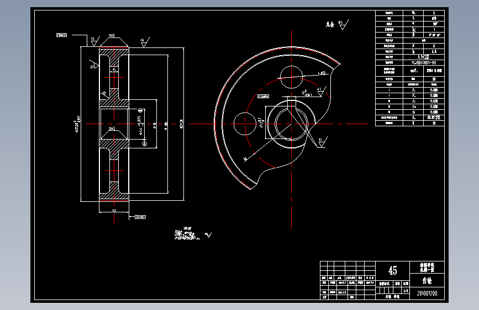This screenshot has width=479, height=310.
Task: Select the left lightening hole circle in gear view
Action: 245,124
